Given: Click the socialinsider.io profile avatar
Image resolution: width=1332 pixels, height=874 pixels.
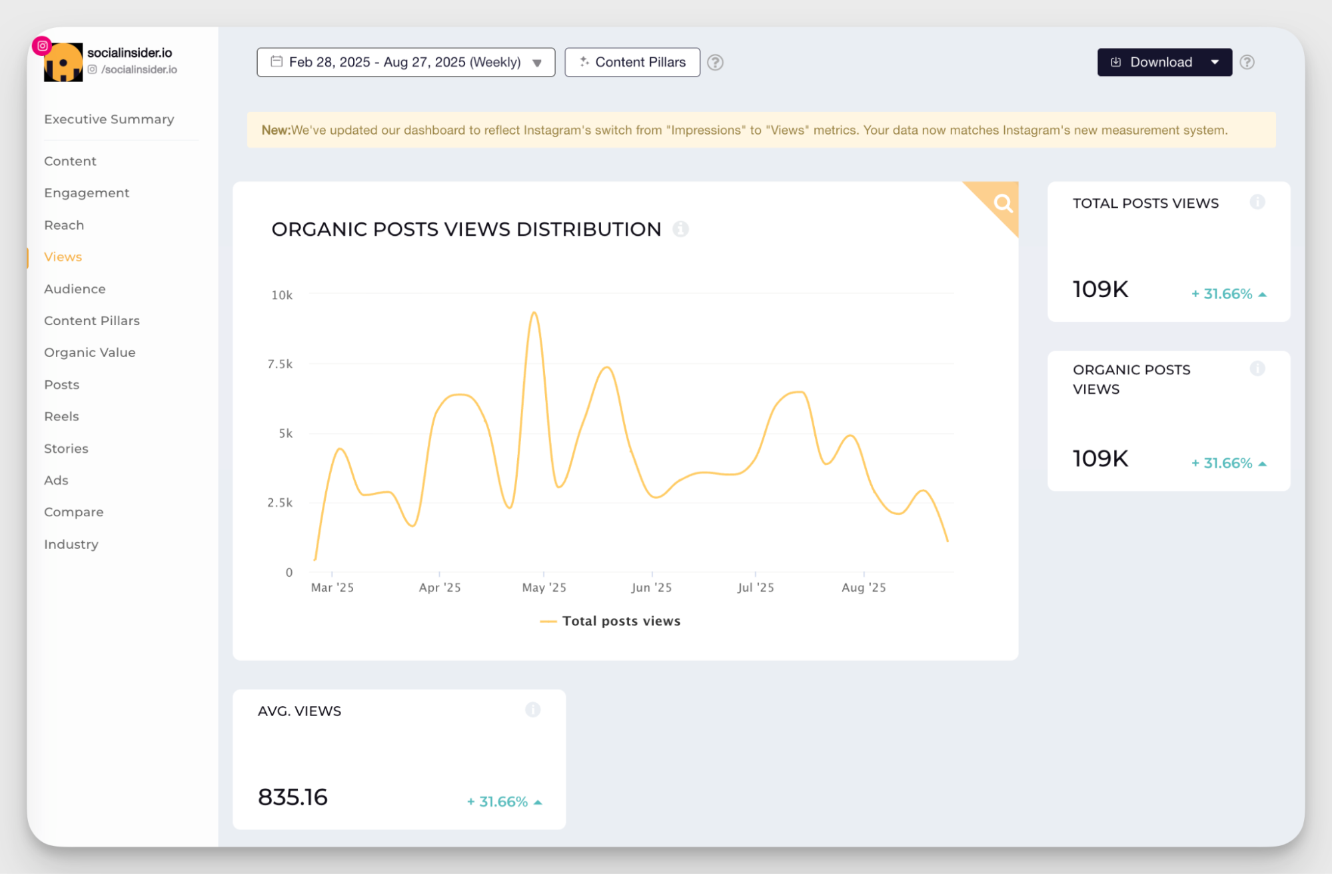Looking at the screenshot, I should pyautogui.click(x=63, y=63).
